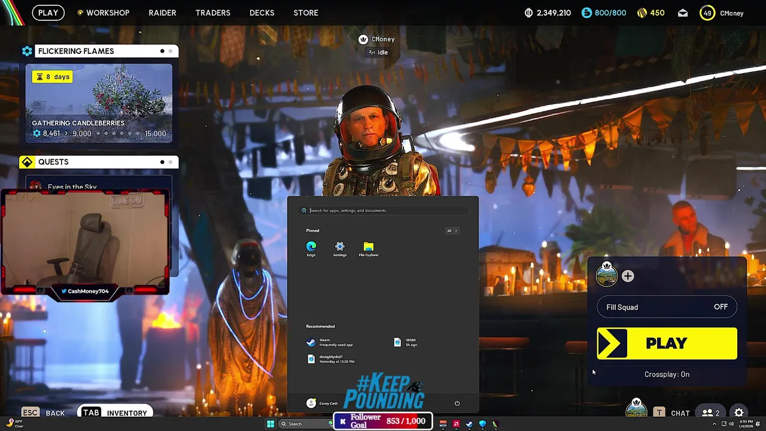Click the 800/800 blue token counter
The height and width of the screenshot is (431, 766).
point(604,13)
